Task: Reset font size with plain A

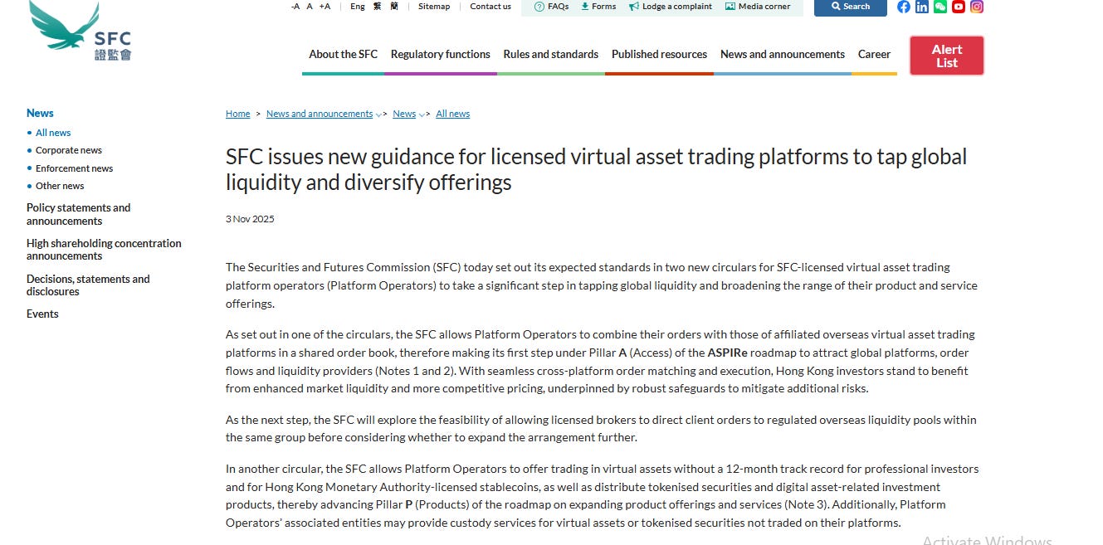Action: coord(310,6)
